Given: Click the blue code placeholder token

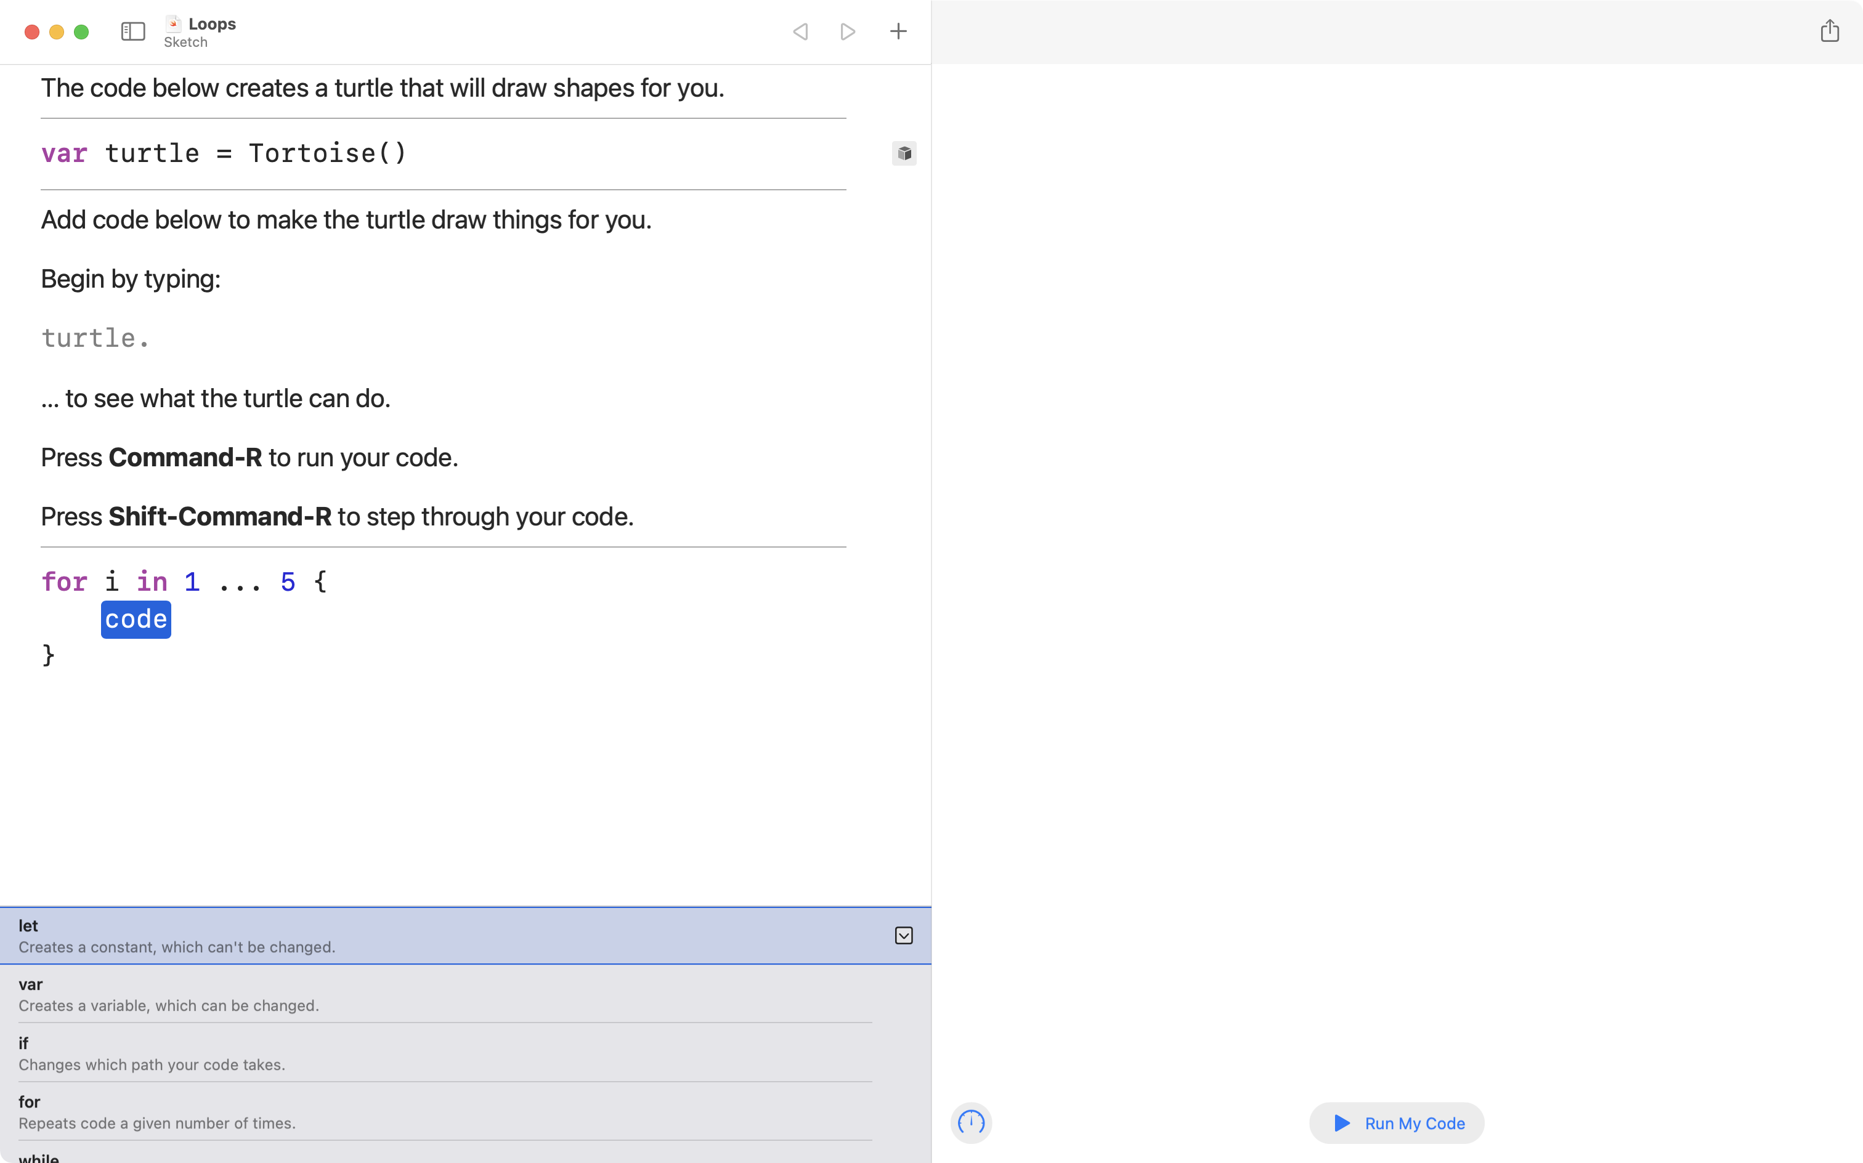Looking at the screenshot, I should [136, 619].
